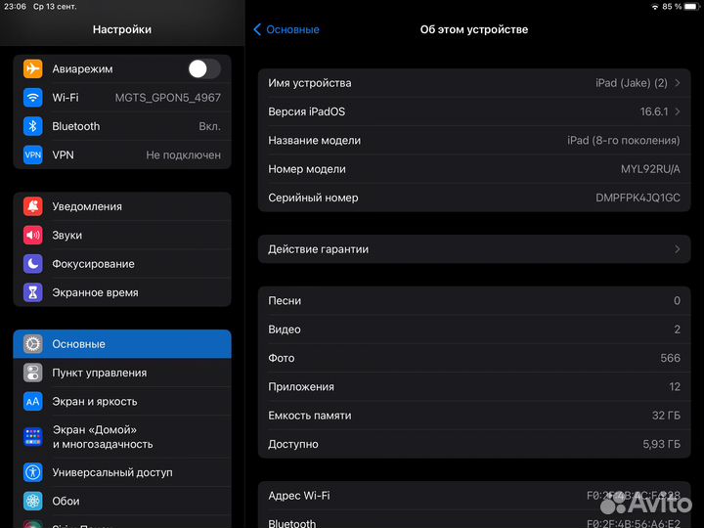
Task: Tap the Accessibility icon
Action: click(x=33, y=472)
